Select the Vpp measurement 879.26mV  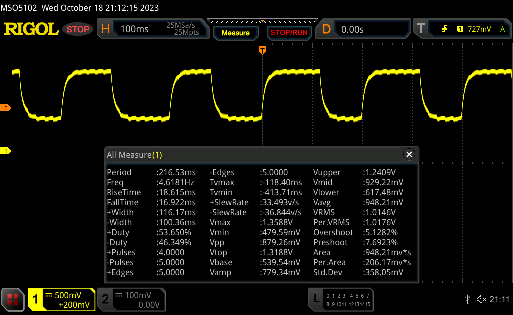click(255, 242)
